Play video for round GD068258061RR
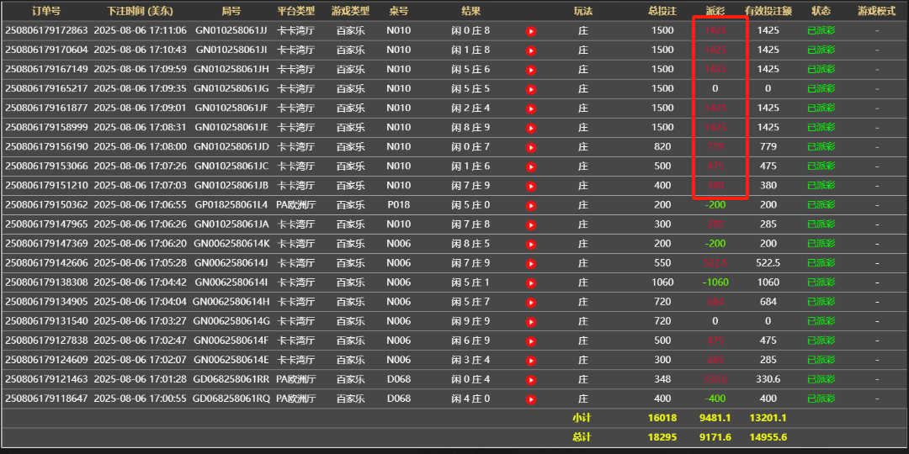The width and height of the screenshot is (909, 454). click(531, 380)
